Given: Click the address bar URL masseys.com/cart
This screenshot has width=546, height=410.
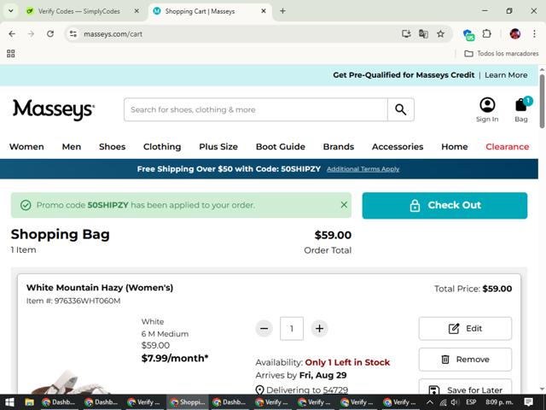Looking at the screenshot, I should pos(113,34).
